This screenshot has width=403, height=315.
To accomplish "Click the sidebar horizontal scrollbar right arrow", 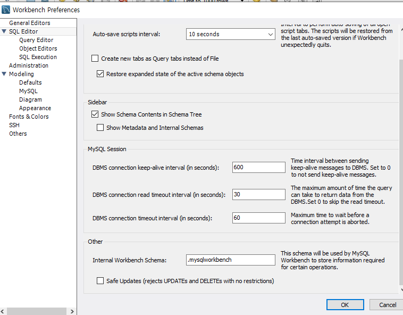I will [x=72, y=311].
